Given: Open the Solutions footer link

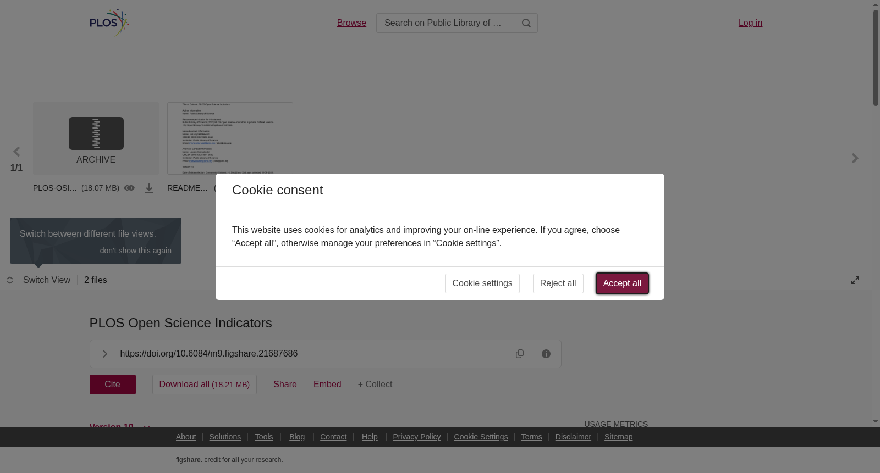Looking at the screenshot, I should tap(225, 437).
